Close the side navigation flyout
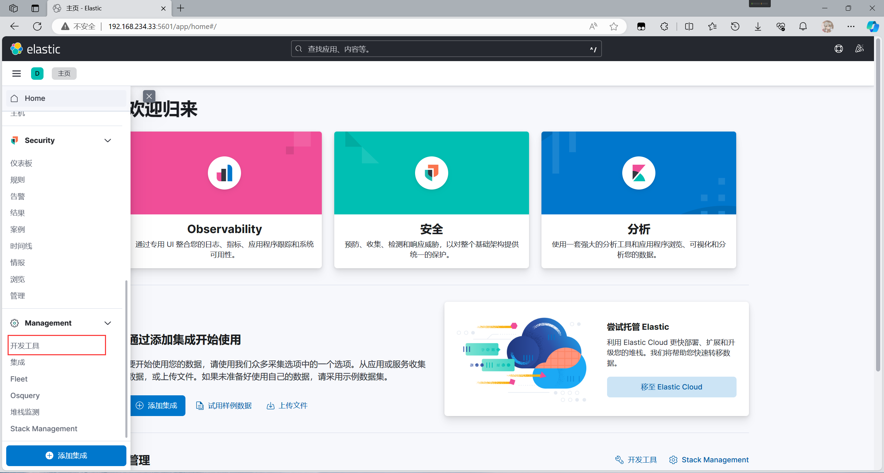The image size is (884, 473). coord(149,96)
